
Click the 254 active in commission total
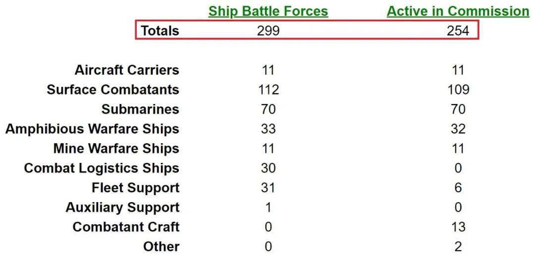pyautogui.click(x=458, y=31)
